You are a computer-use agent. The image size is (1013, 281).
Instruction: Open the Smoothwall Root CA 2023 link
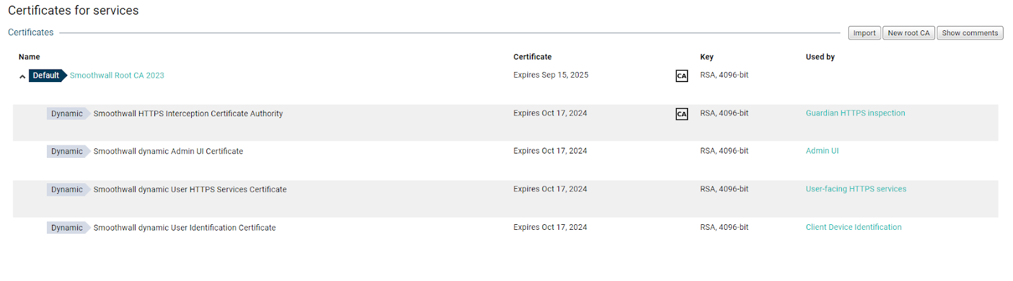117,76
